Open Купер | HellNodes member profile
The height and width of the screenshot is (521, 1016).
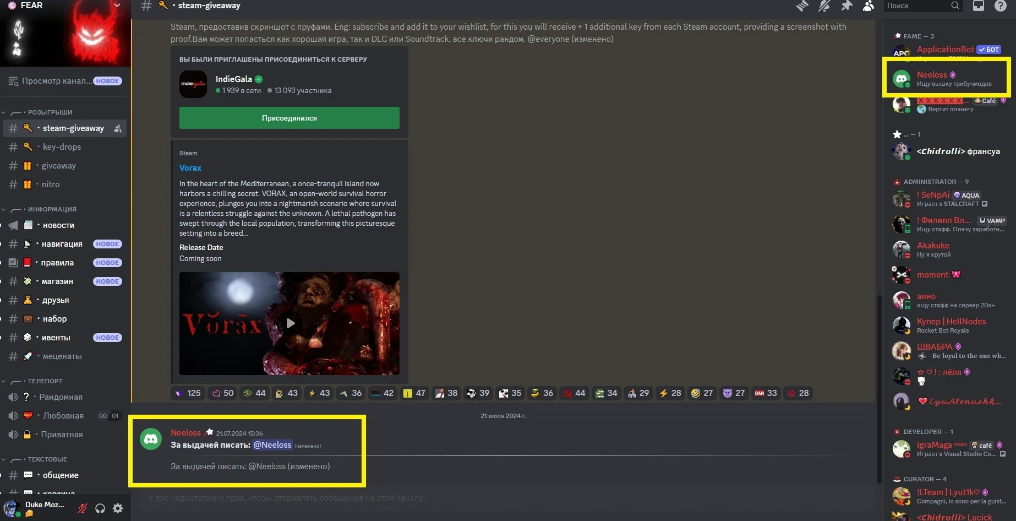point(951,325)
